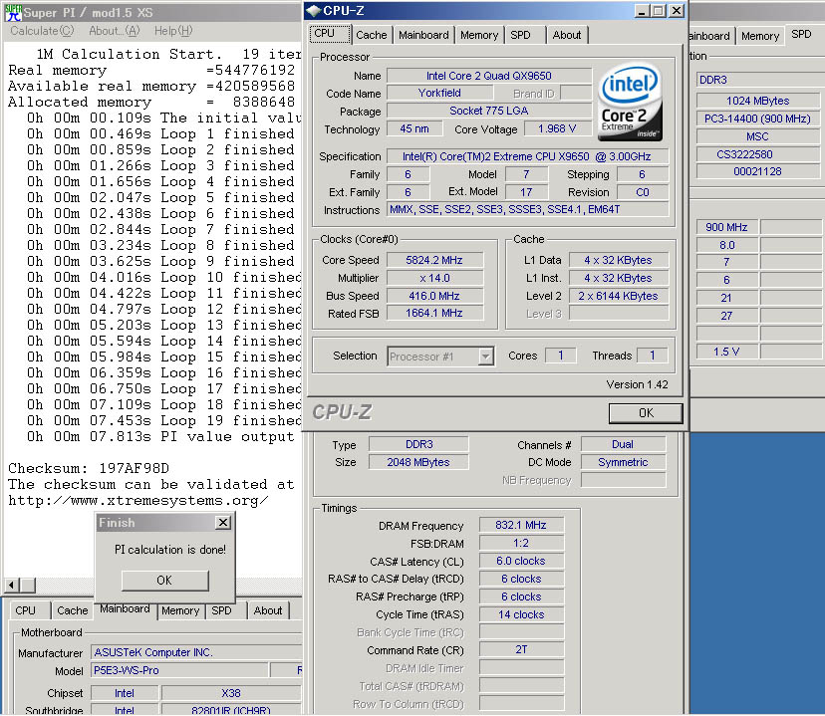Click the memory Size value "2048 MBytes"
The width and height of the screenshot is (825, 716).
(x=418, y=462)
